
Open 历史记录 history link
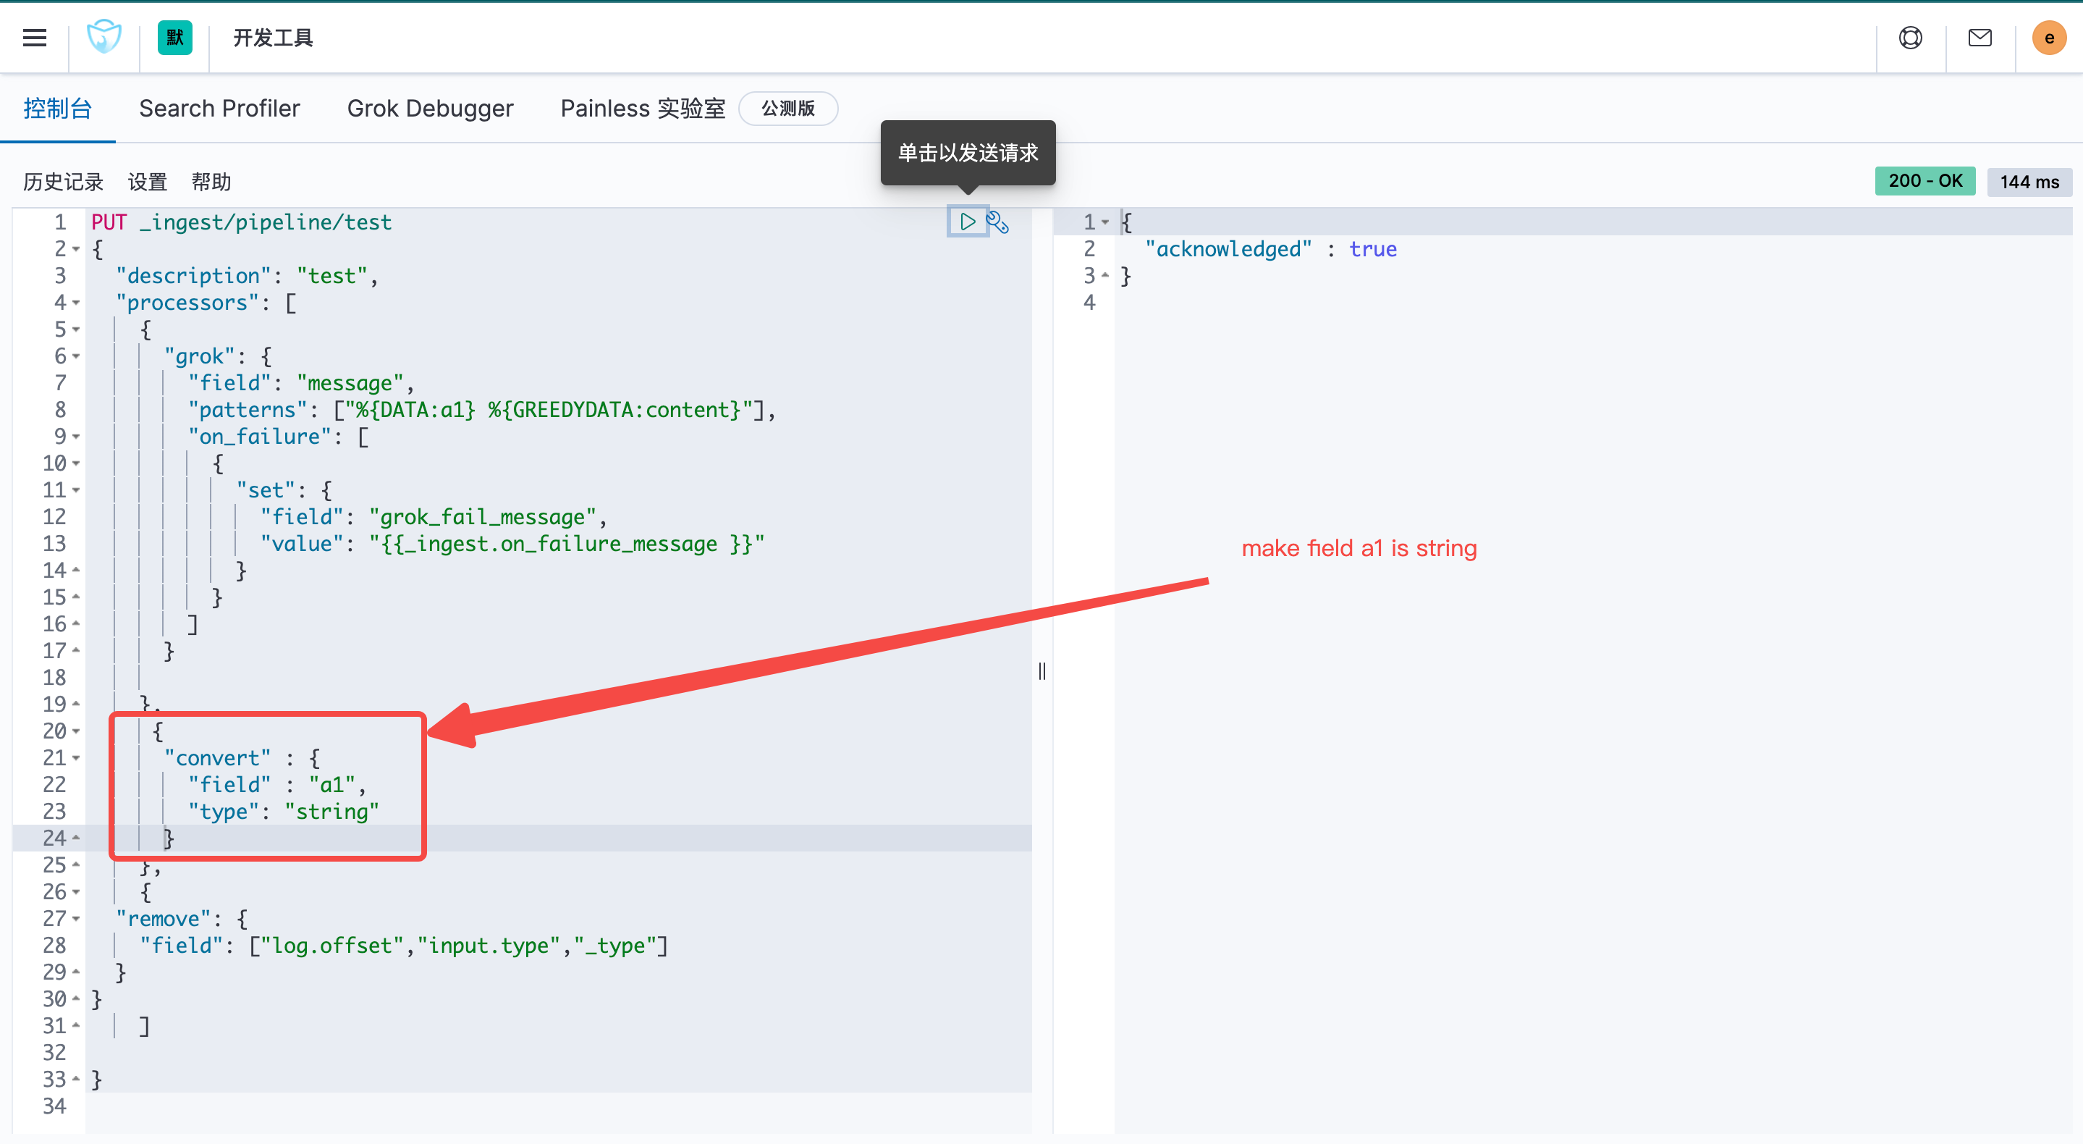pyautogui.click(x=63, y=182)
